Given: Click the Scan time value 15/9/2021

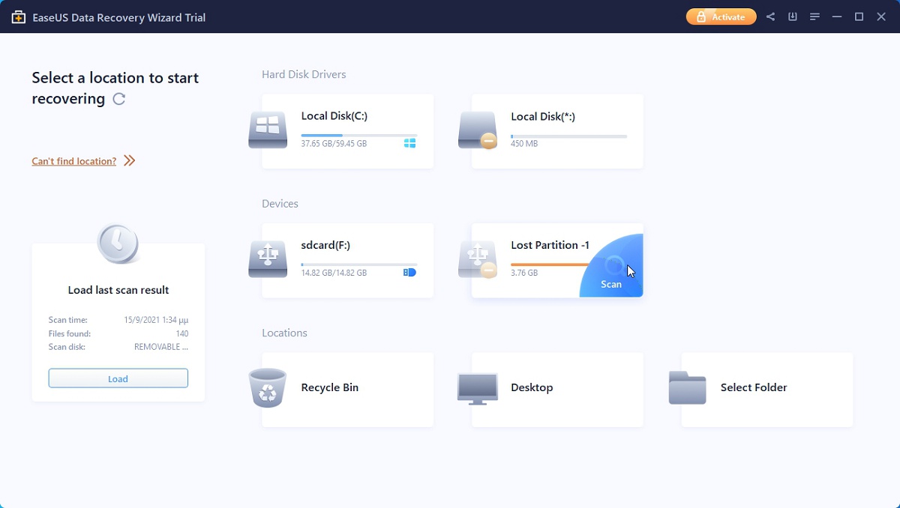Looking at the screenshot, I should [x=156, y=320].
